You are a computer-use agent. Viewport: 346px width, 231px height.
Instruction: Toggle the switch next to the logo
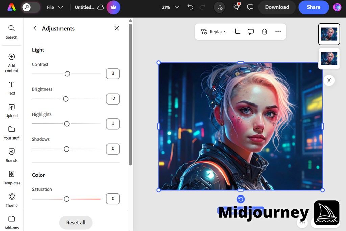click(31, 7)
